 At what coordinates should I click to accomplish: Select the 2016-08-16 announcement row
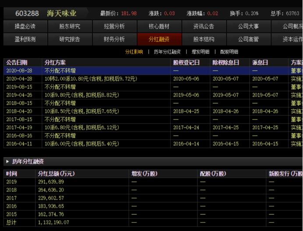[x=153, y=136]
